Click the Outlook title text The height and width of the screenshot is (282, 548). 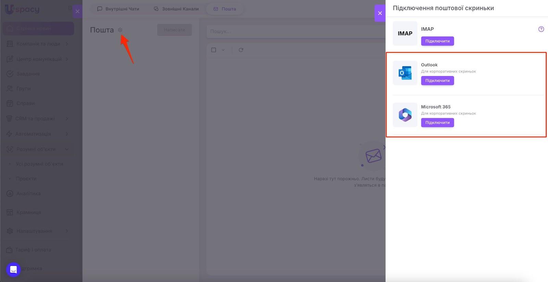click(x=429, y=65)
